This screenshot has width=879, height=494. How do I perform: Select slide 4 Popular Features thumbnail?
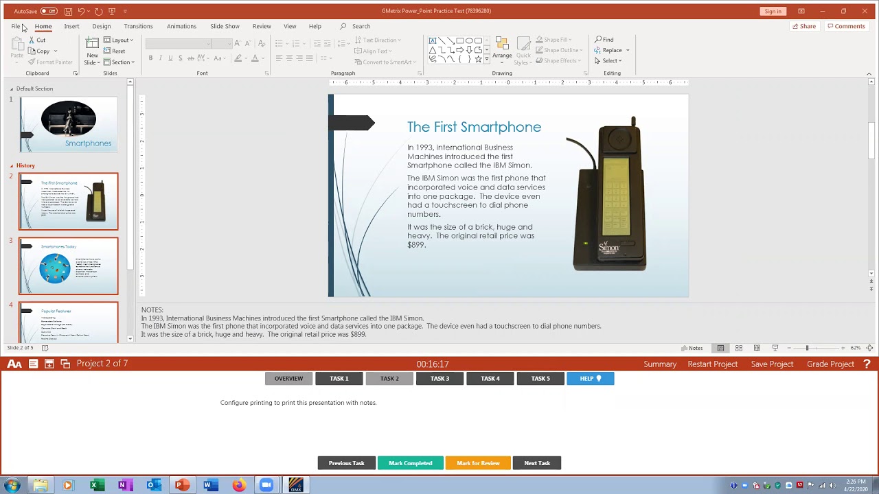point(69,322)
